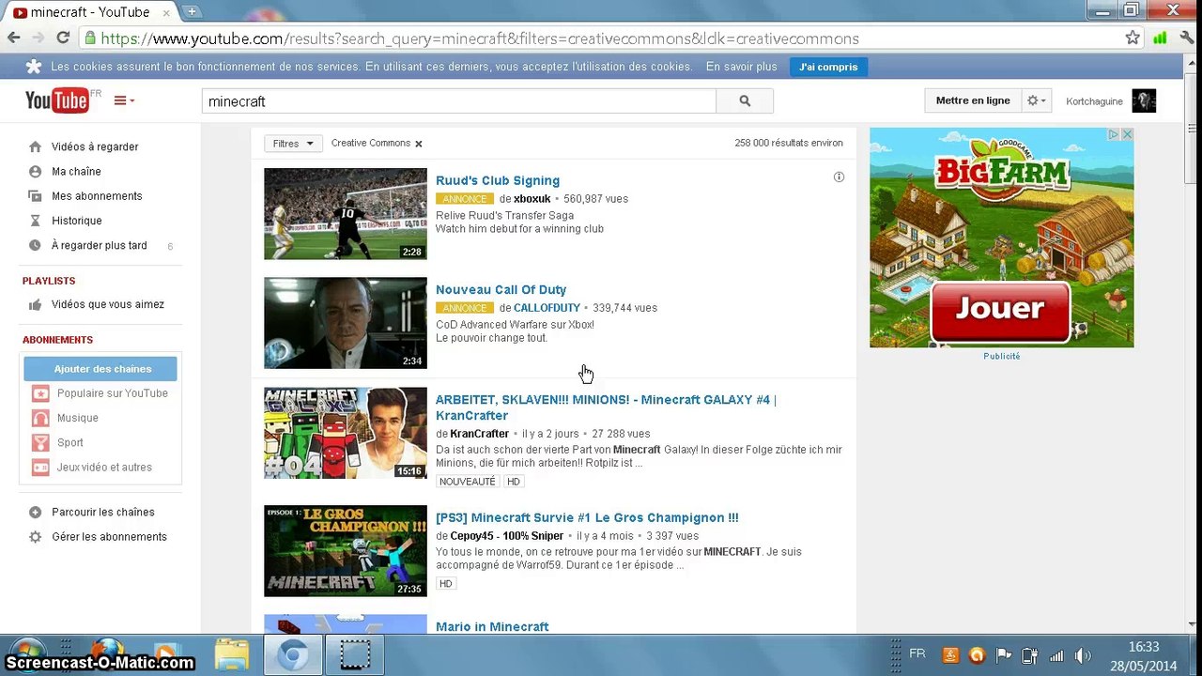Image resolution: width=1202 pixels, height=676 pixels.
Task: Click the volume speaker tray icon
Action: click(1083, 655)
